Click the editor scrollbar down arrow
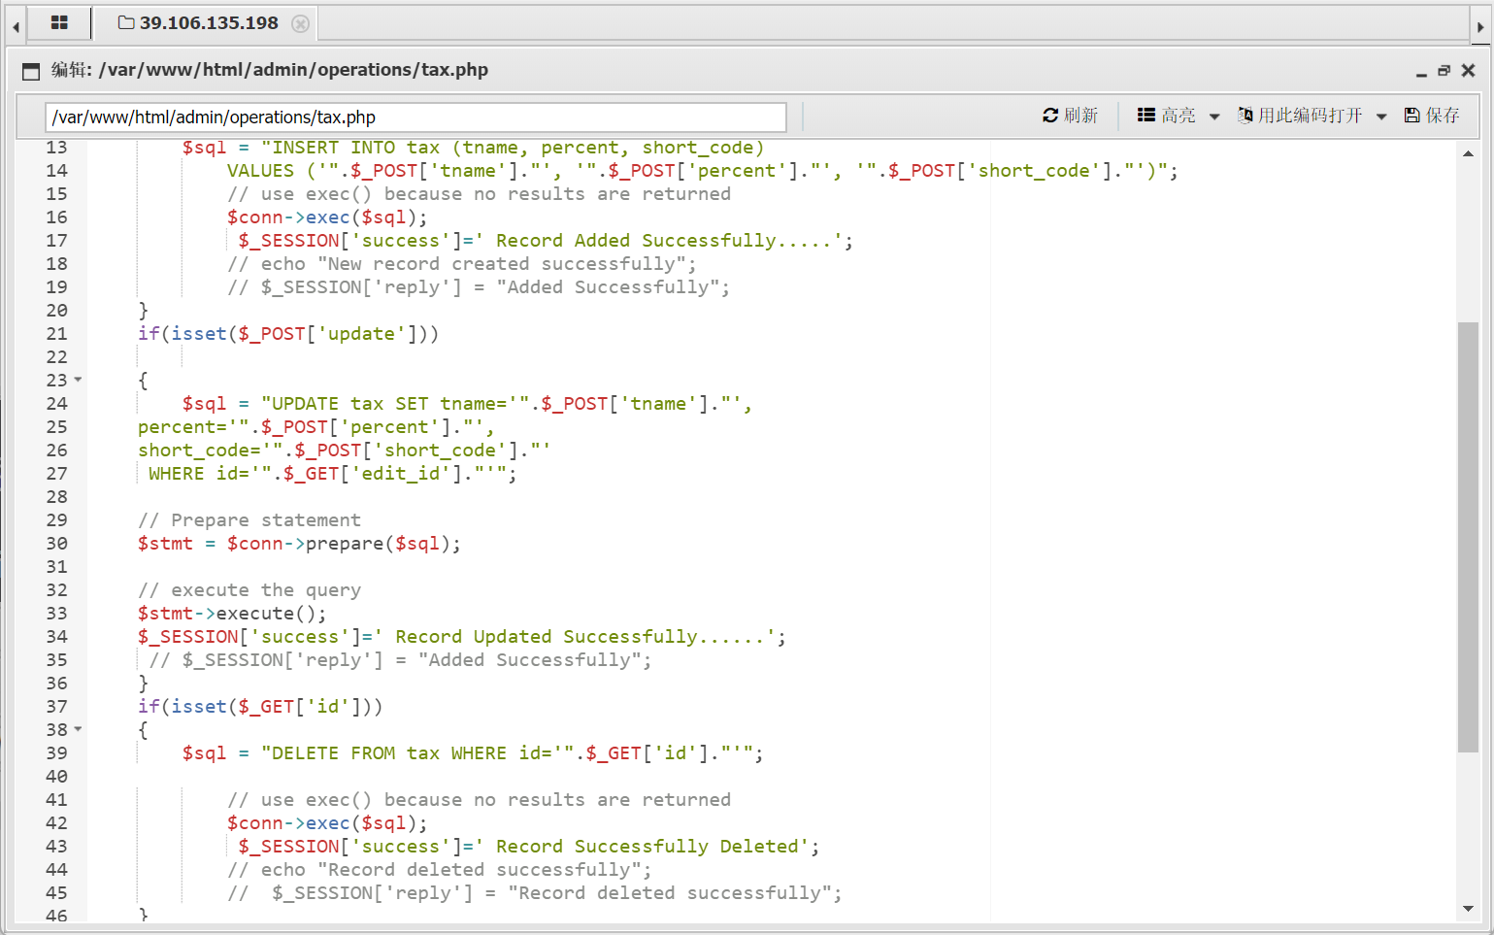 [x=1468, y=909]
